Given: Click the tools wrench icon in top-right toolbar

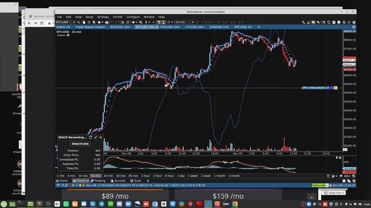Looking at the screenshot, I should point(303,23).
